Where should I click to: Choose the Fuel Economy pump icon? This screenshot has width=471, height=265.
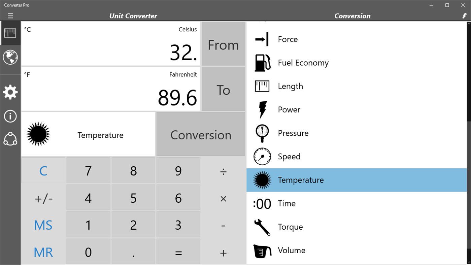[x=262, y=63]
